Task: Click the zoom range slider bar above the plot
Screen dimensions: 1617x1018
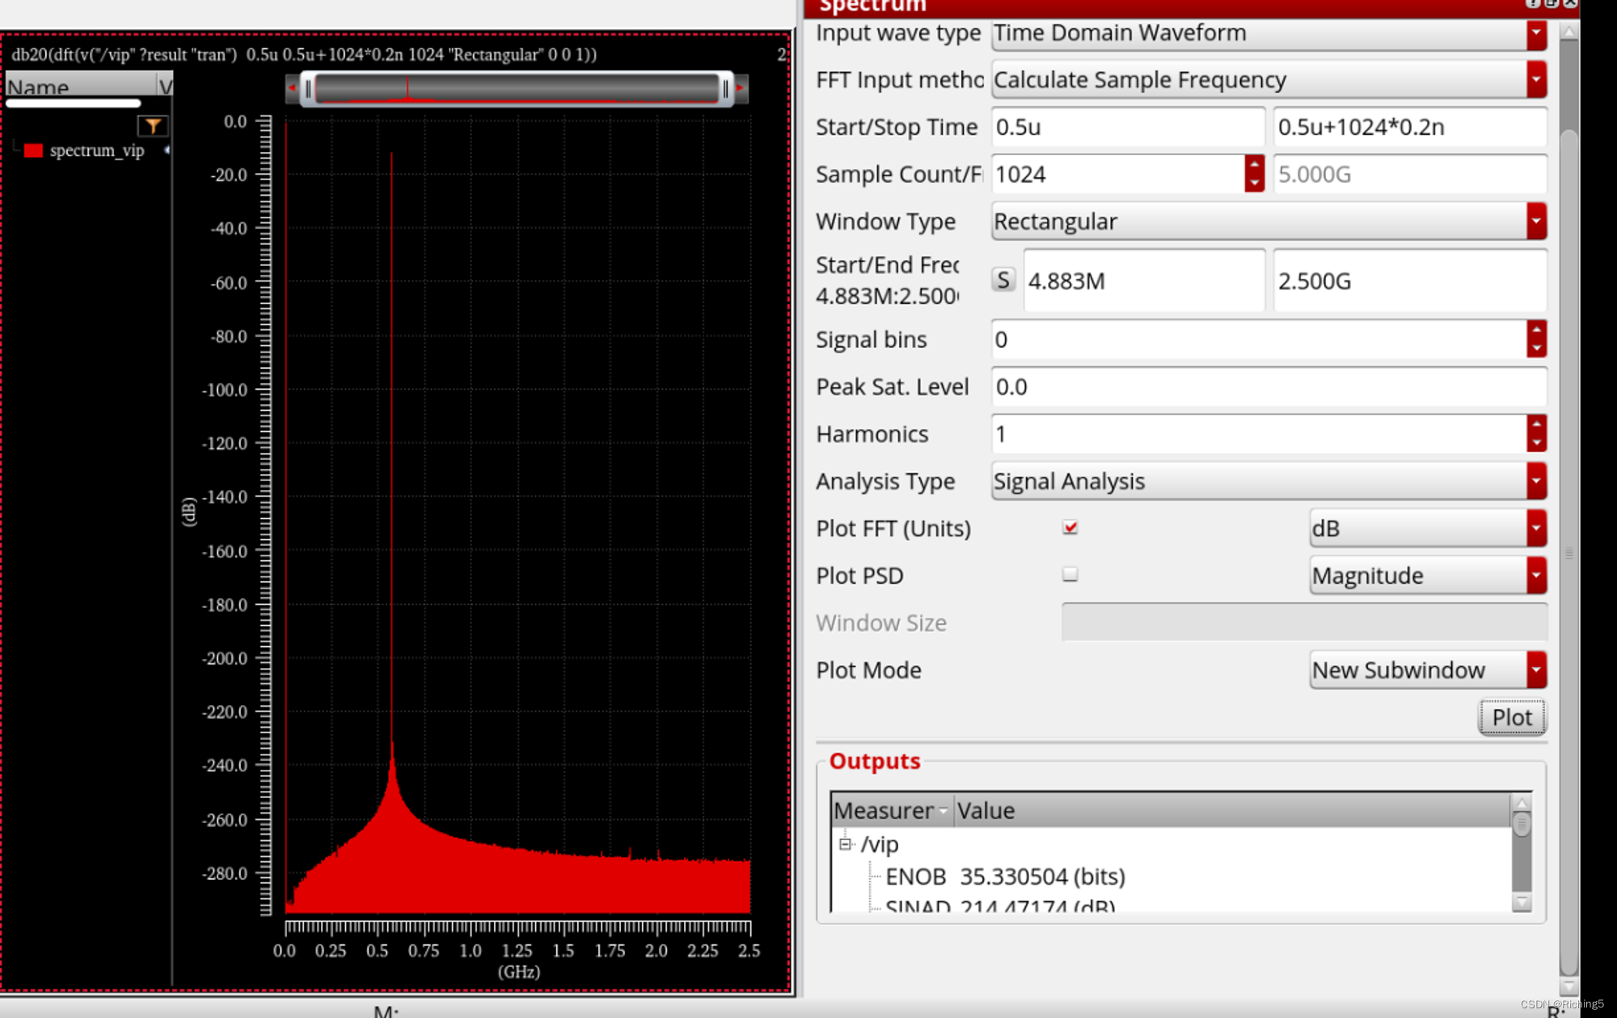Action: [516, 88]
